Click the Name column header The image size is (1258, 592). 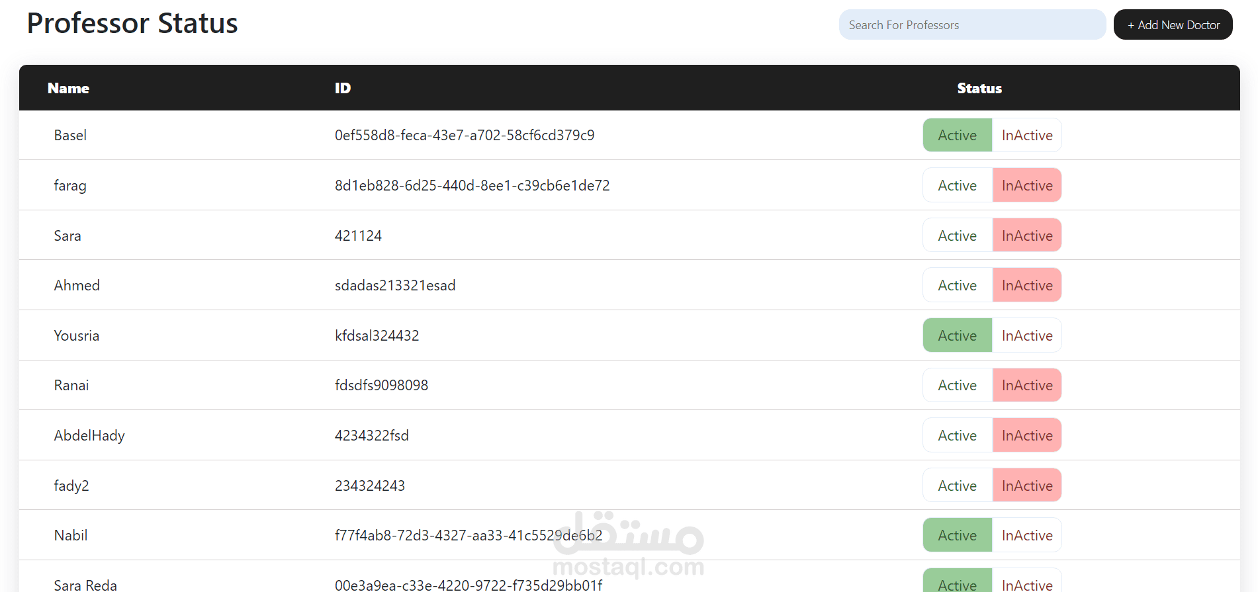pyautogui.click(x=68, y=88)
